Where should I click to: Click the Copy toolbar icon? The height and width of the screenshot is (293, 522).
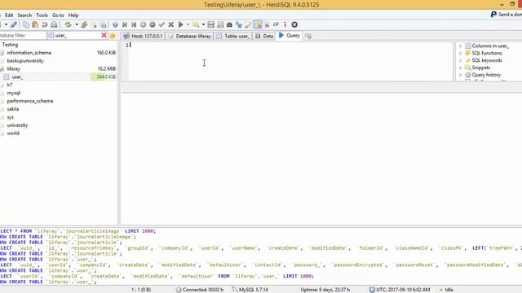click(25, 24)
